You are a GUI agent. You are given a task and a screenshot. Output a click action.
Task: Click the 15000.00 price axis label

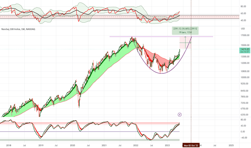tap(245, 45)
